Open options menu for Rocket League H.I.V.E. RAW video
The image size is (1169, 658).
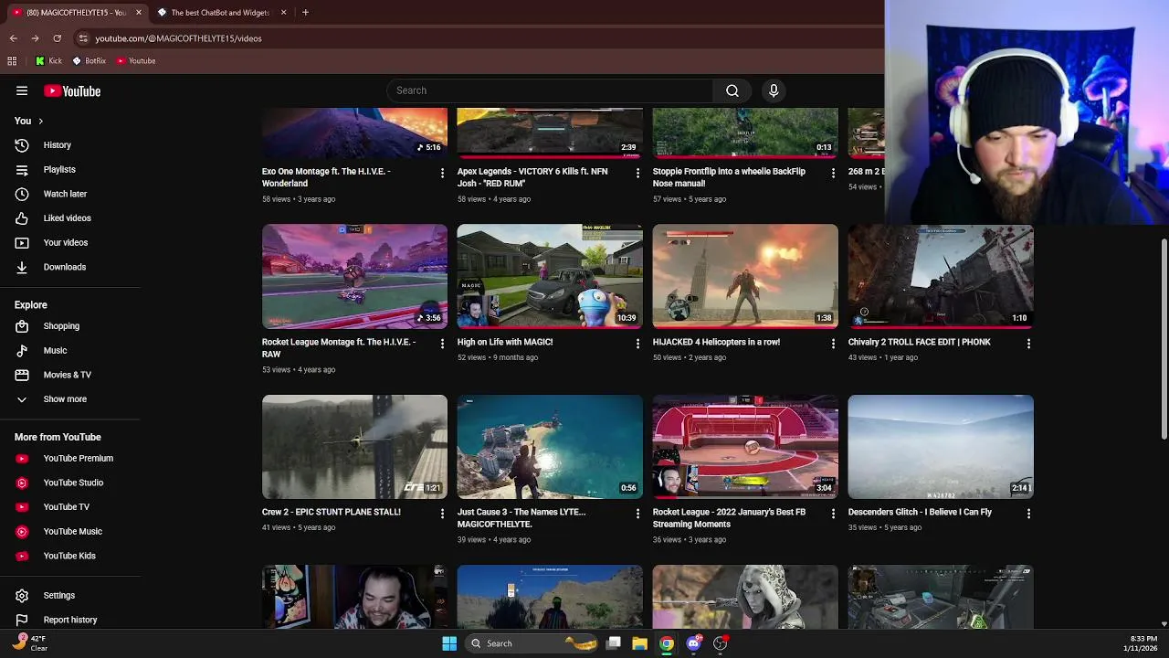[442, 344]
